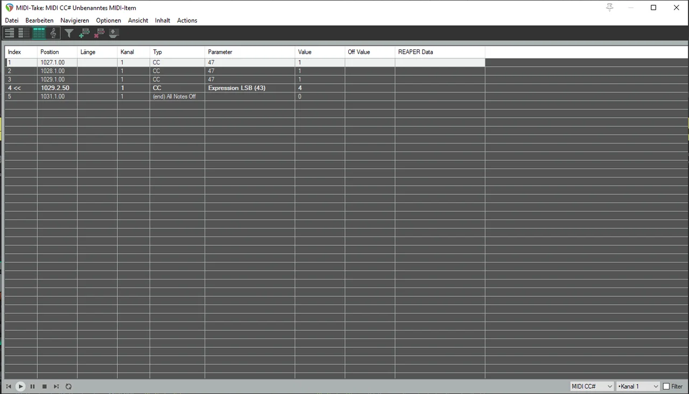The image size is (689, 394).
Task: Switch to named notes view mode
Action: (24, 33)
